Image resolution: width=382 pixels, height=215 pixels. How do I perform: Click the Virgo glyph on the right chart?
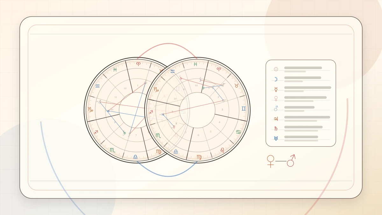pyautogui.click(x=199, y=157)
